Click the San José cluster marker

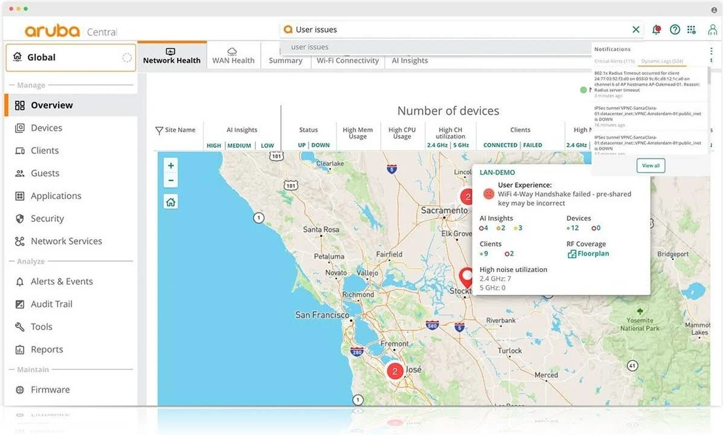click(x=395, y=371)
